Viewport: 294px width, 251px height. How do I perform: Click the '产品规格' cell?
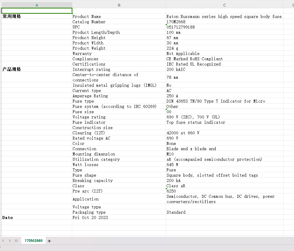pos(37,69)
